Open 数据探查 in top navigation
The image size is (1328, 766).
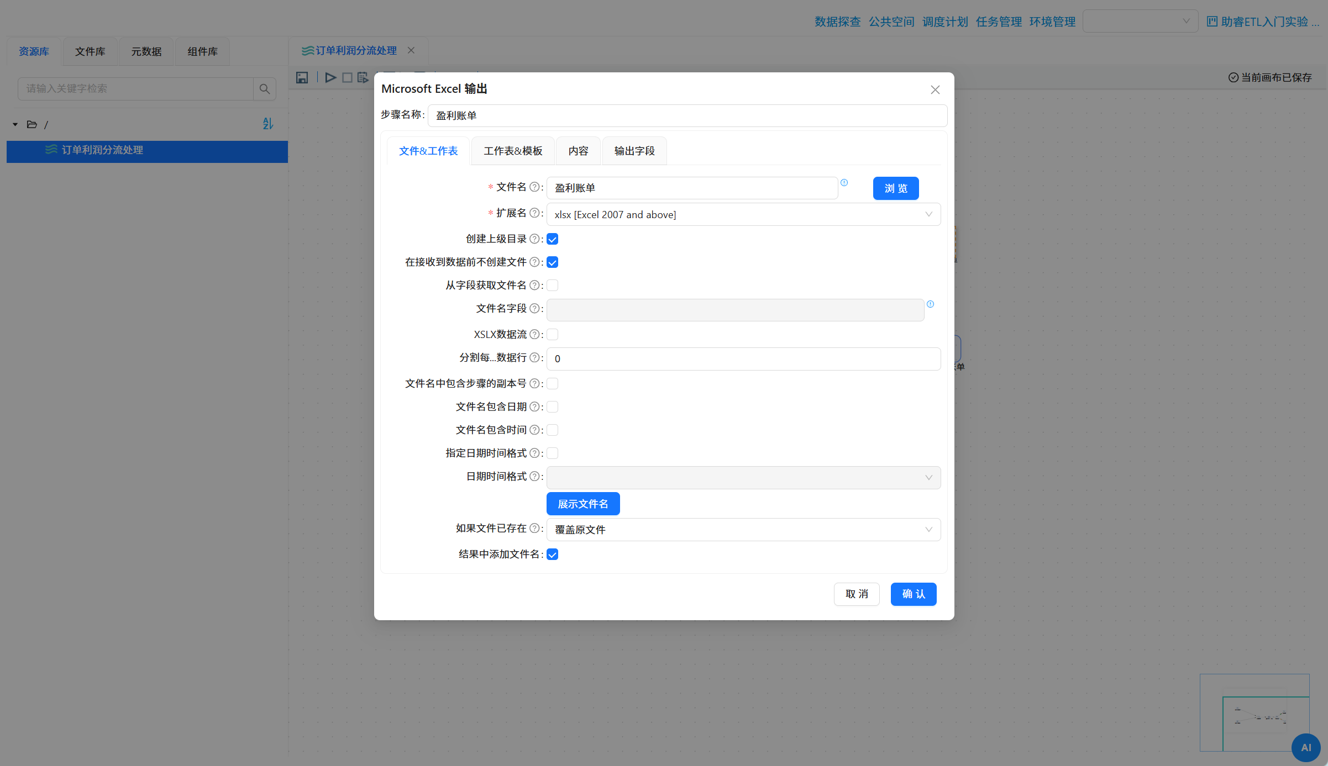coord(838,22)
